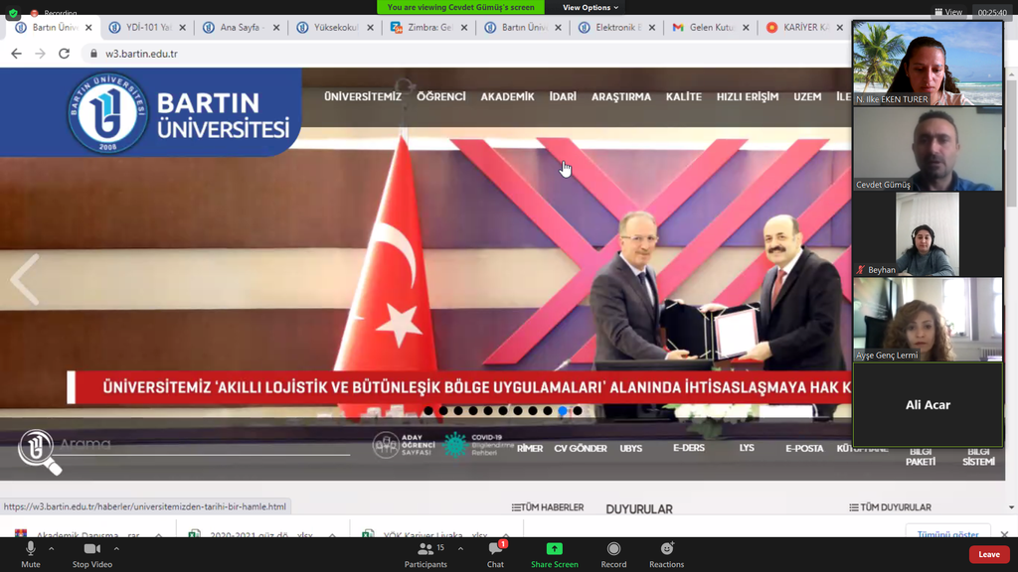Select the first slider dot
The width and height of the screenshot is (1018, 572).
[x=427, y=410]
